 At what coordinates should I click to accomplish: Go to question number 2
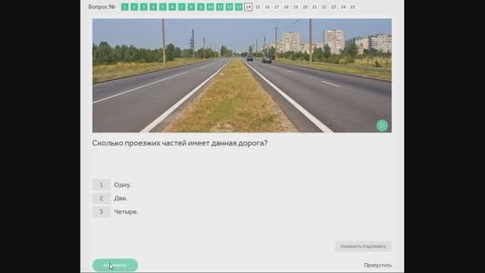(x=134, y=7)
